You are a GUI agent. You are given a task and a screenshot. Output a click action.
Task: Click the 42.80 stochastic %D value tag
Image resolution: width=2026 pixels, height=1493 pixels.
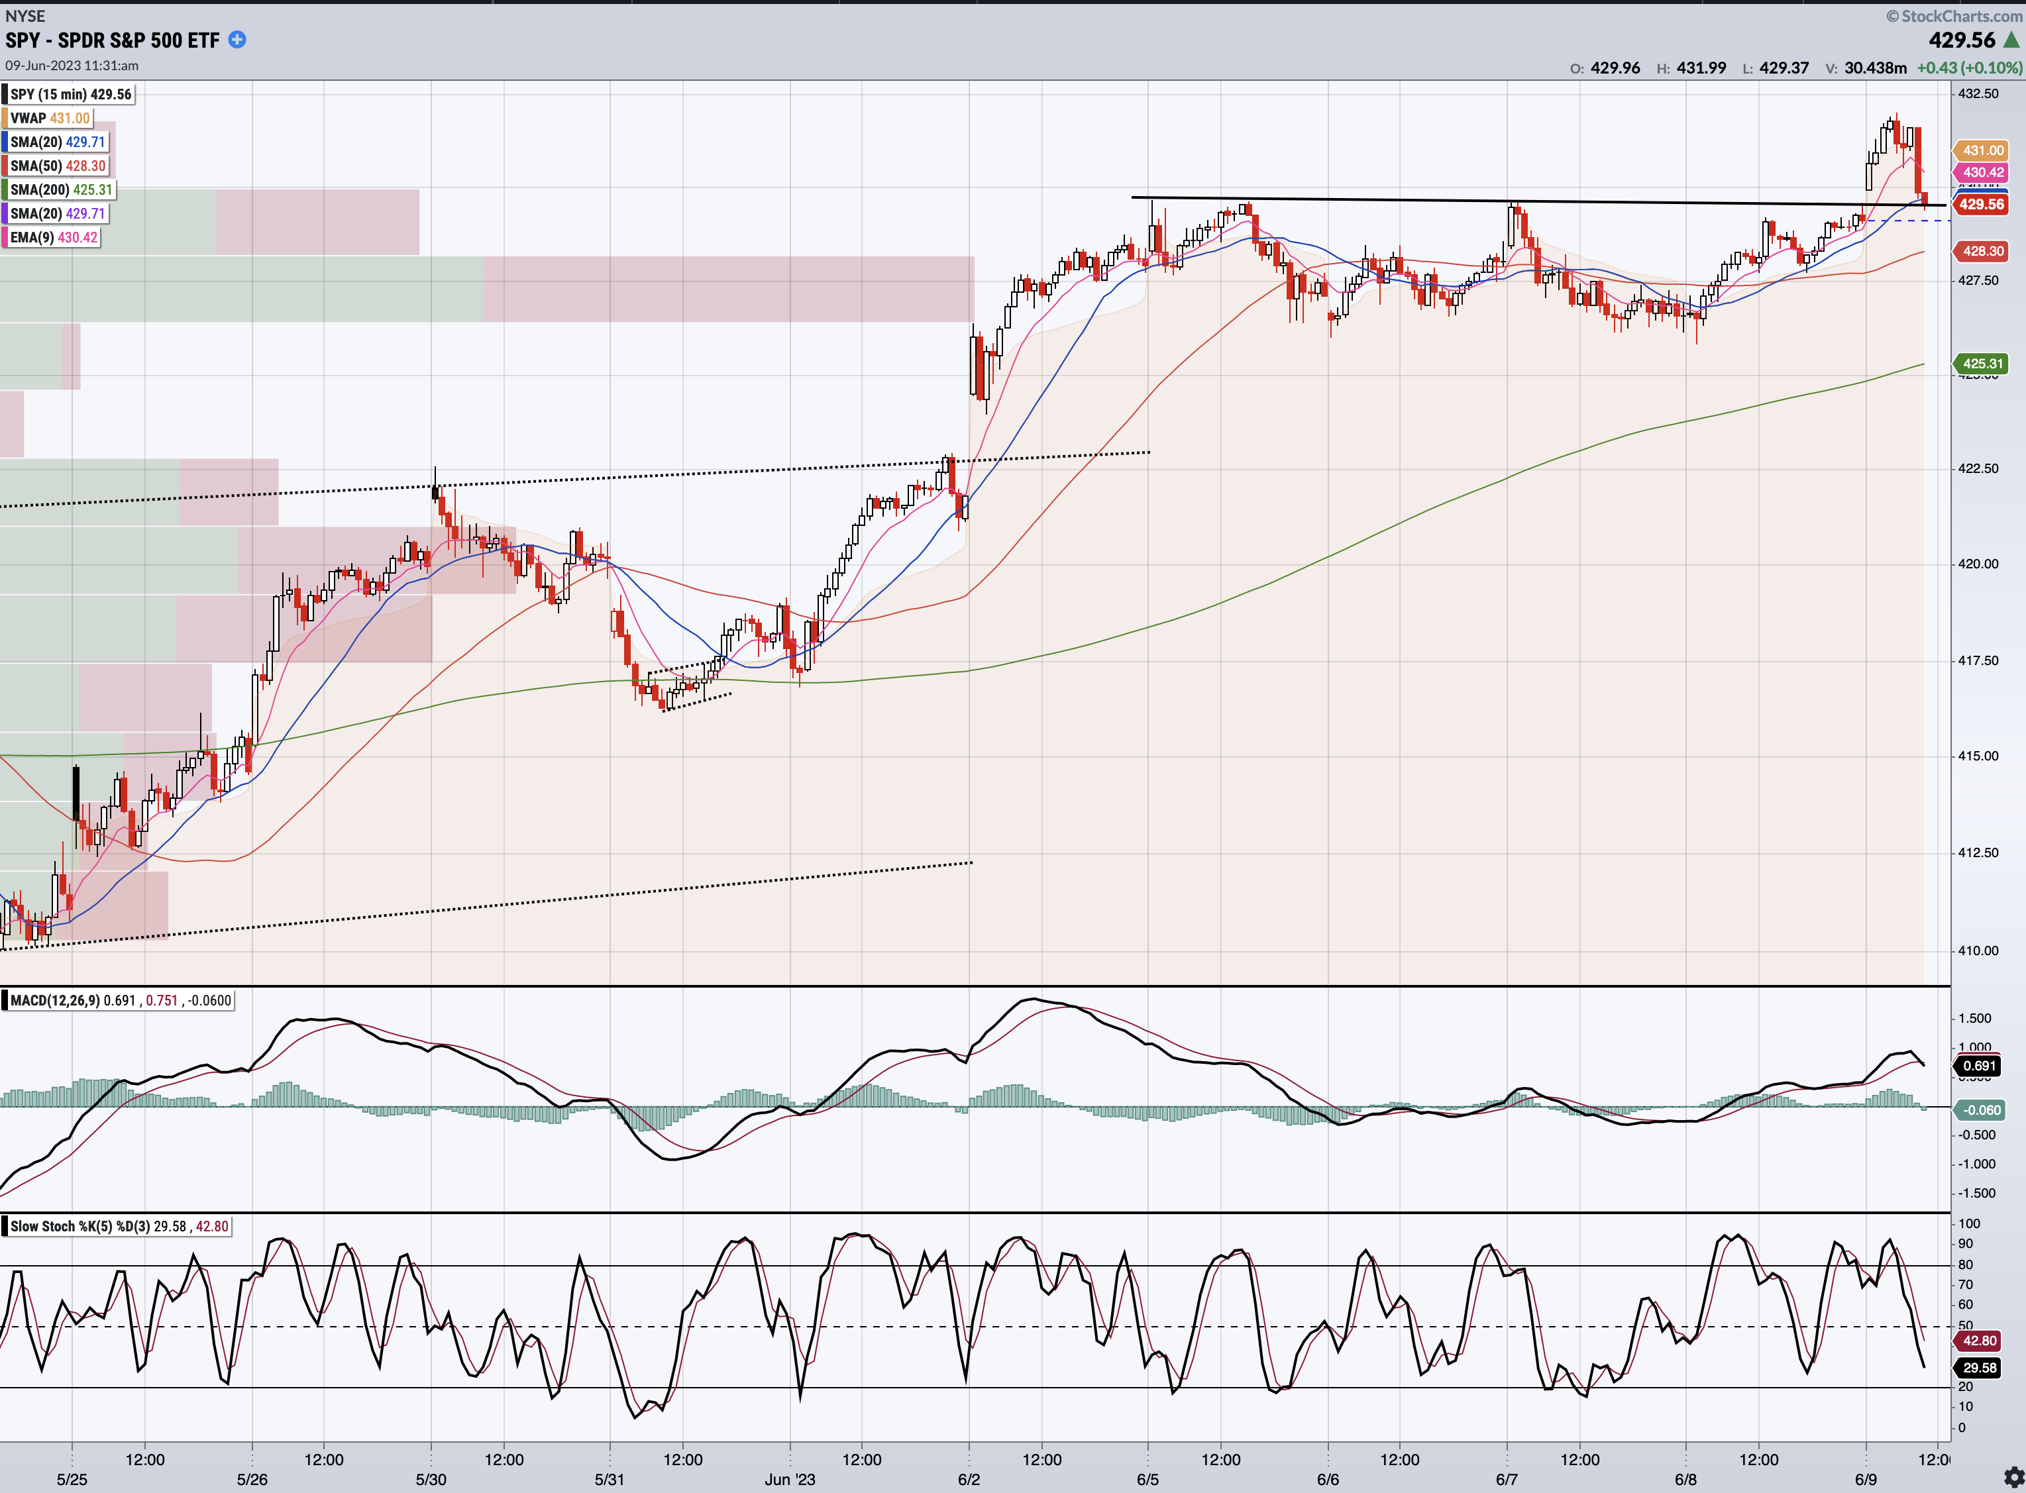pyautogui.click(x=1978, y=1341)
